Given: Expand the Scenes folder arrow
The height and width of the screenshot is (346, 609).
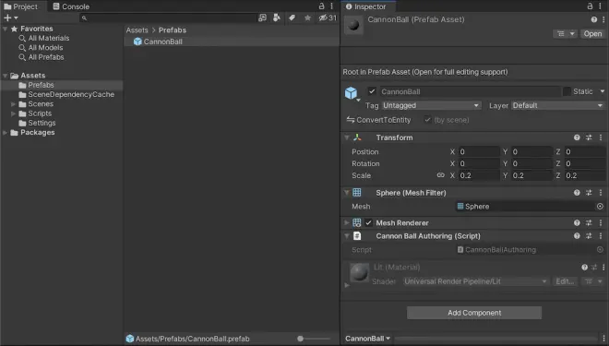Looking at the screenshot, I should tap(13, 104).
